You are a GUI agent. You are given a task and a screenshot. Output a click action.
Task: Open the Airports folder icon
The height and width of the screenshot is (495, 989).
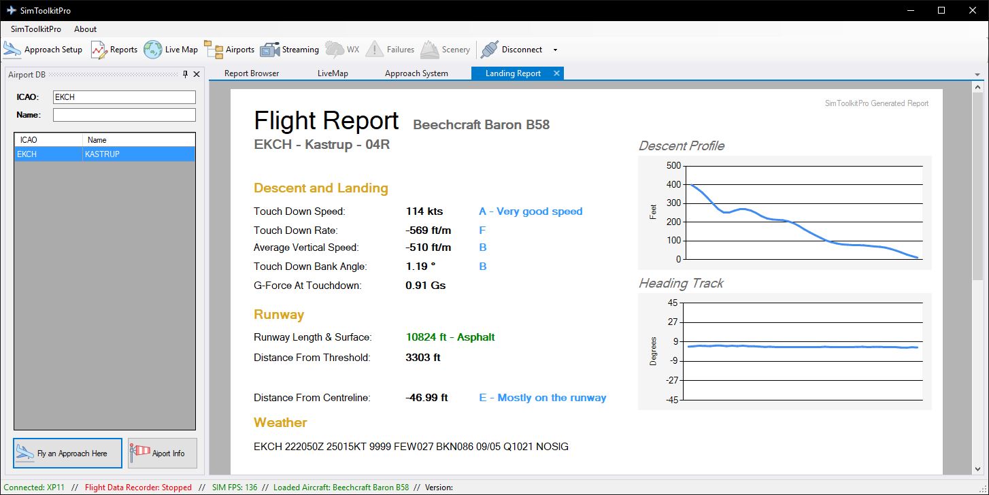pyautogui.click(x=214, y=50)
